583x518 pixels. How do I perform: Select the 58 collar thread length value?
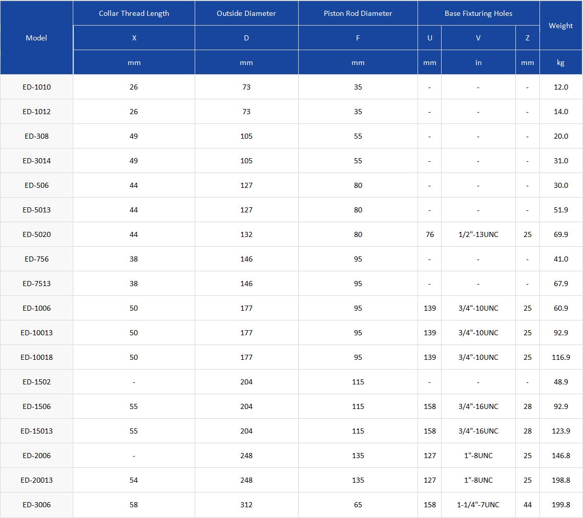point(134,504)
